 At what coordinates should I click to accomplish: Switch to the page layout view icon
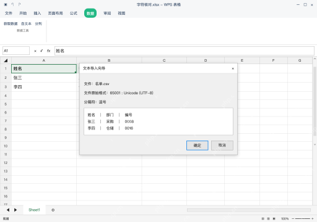click(x=268, y=219)
